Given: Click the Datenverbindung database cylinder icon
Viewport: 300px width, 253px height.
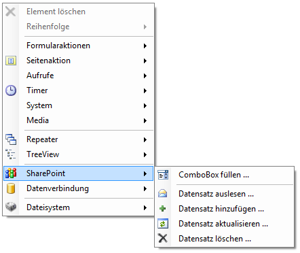Looking at the screenshot, I should [11, 188].
